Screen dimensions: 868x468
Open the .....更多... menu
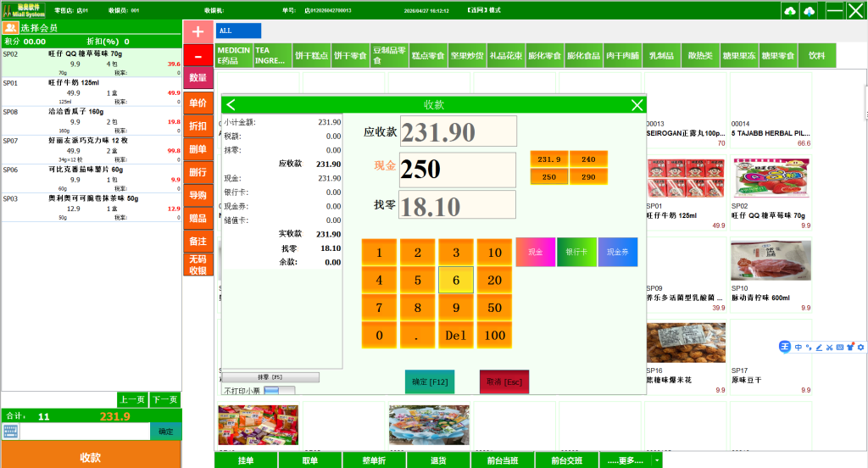[625, 460]
